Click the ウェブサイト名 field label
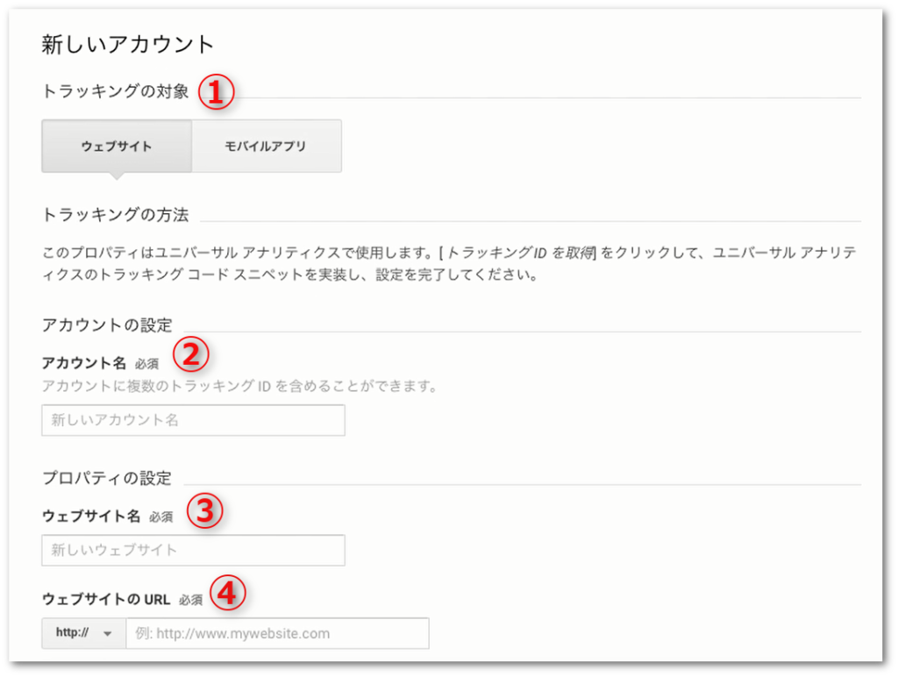Image resolution: width=898 pixels, height=677 pixels. pyautogui.click(x=91, y=516)
